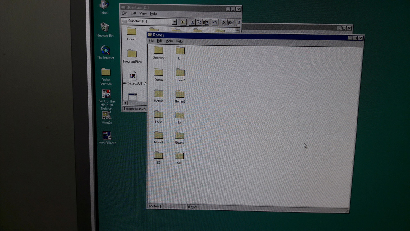
Task: Click scroll-left arrow in Quantum window
Action: (125, 103)
